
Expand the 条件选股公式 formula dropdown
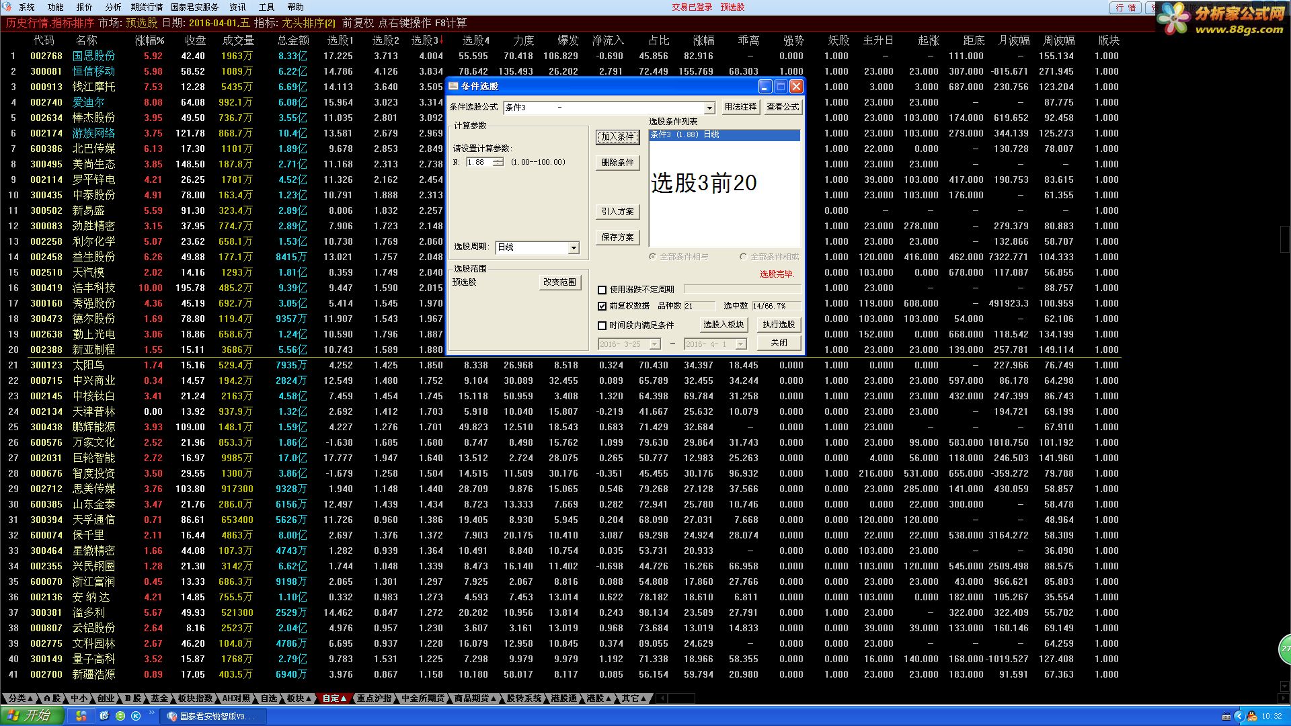click(709, 108)
